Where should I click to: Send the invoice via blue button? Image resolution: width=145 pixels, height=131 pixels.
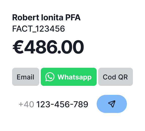112,104
